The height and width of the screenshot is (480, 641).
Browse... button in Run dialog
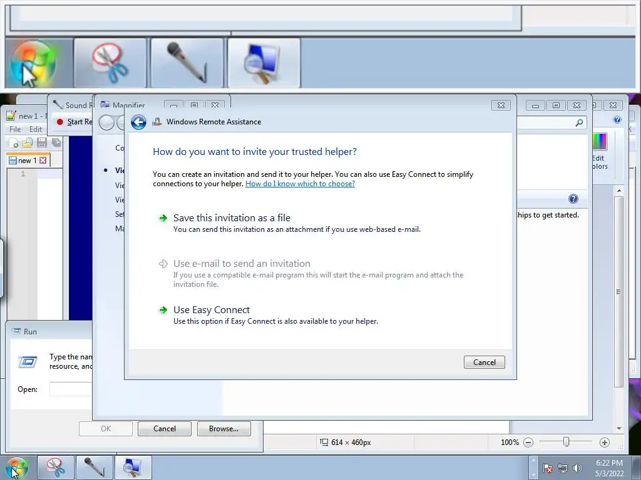coord(223,429)
